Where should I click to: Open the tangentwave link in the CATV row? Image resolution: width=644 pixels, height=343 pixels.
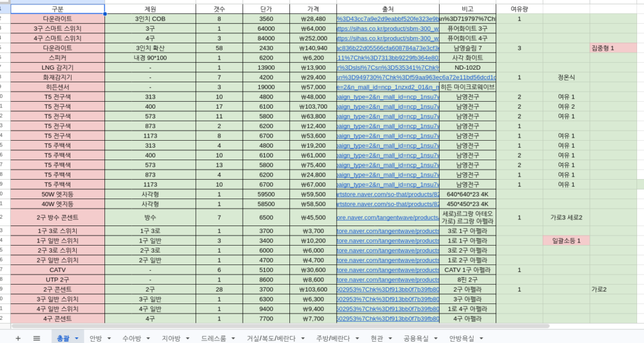click(387, 270)
